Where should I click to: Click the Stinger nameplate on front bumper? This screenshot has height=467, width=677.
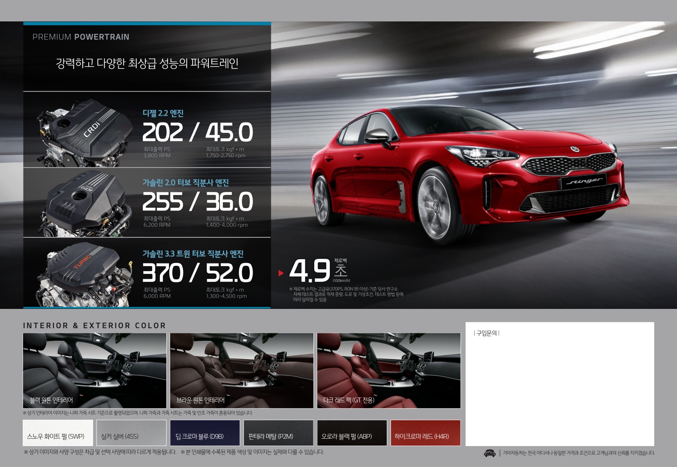click(x=584, y=182)
